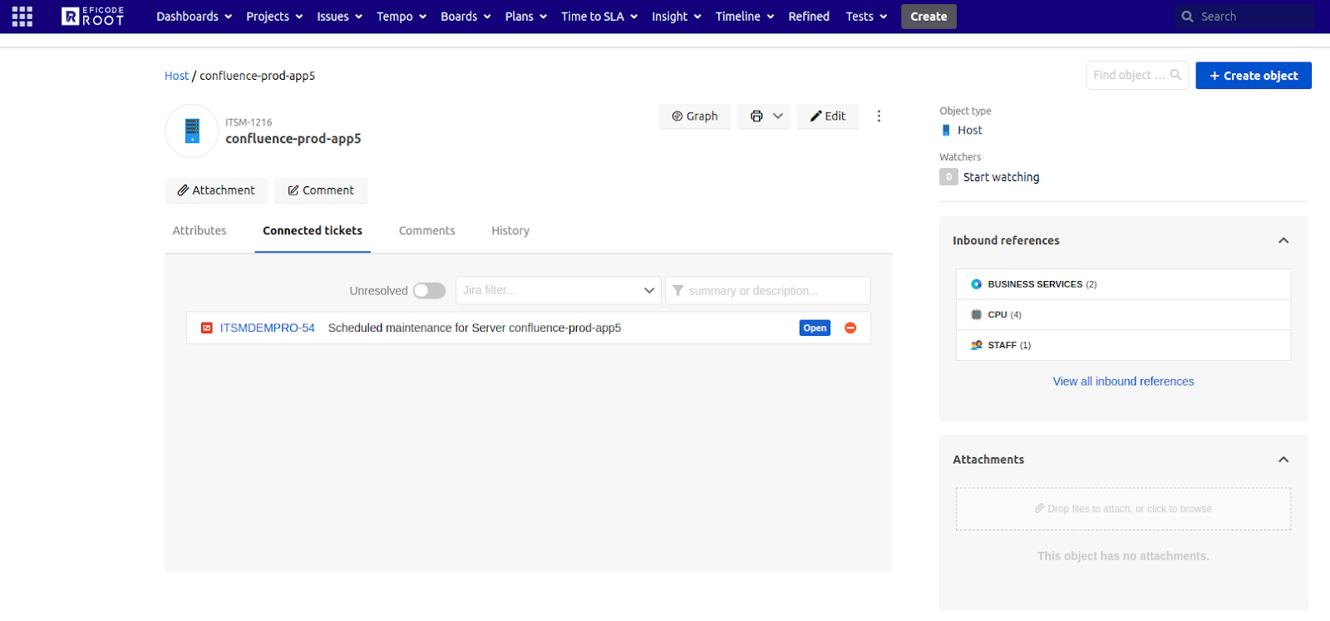This screenshot has height=621, width=1330.
Task: Open the Insight dropdown menu
Action: (x=677, y=17)
